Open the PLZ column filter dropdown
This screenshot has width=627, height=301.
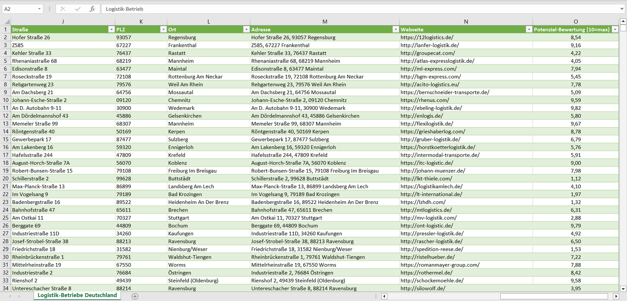tap(163, 29)
